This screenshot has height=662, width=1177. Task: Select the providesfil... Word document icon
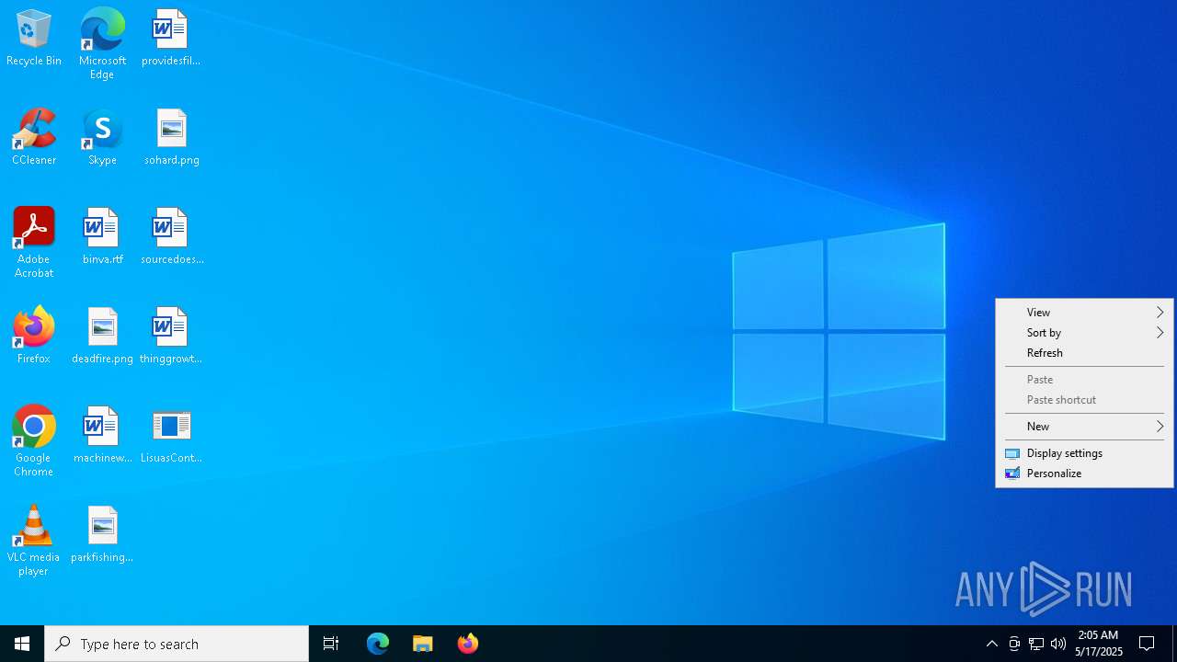click(x=171, y=39)
